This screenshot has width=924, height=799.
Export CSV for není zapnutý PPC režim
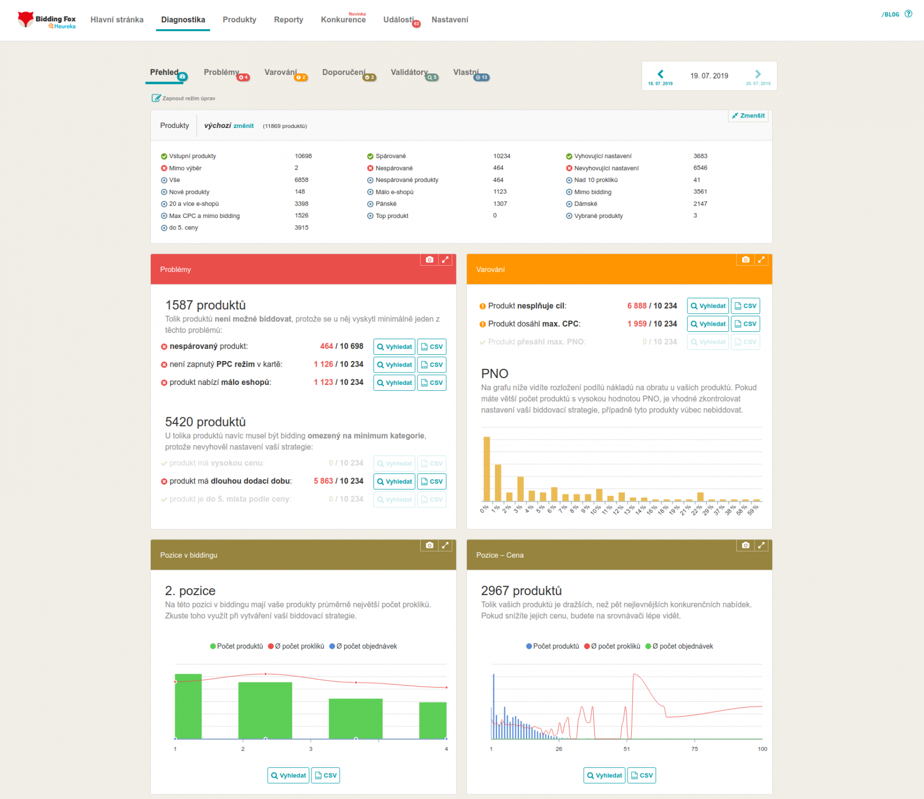tap(432, 365)
